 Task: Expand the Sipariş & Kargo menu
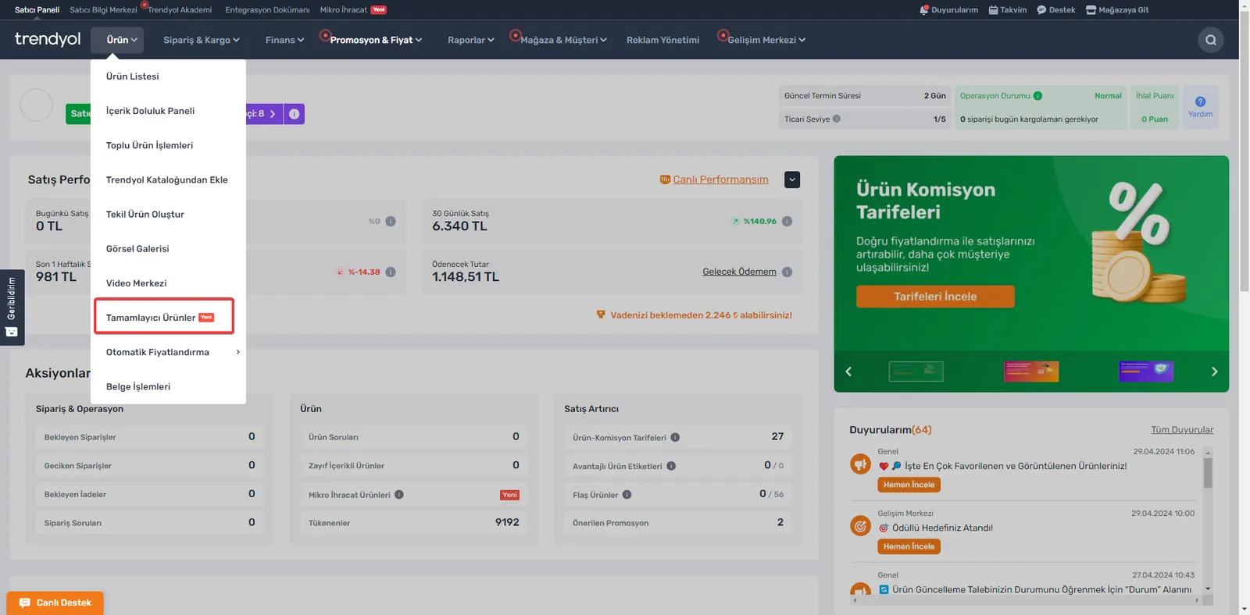[x=202, y=40]
